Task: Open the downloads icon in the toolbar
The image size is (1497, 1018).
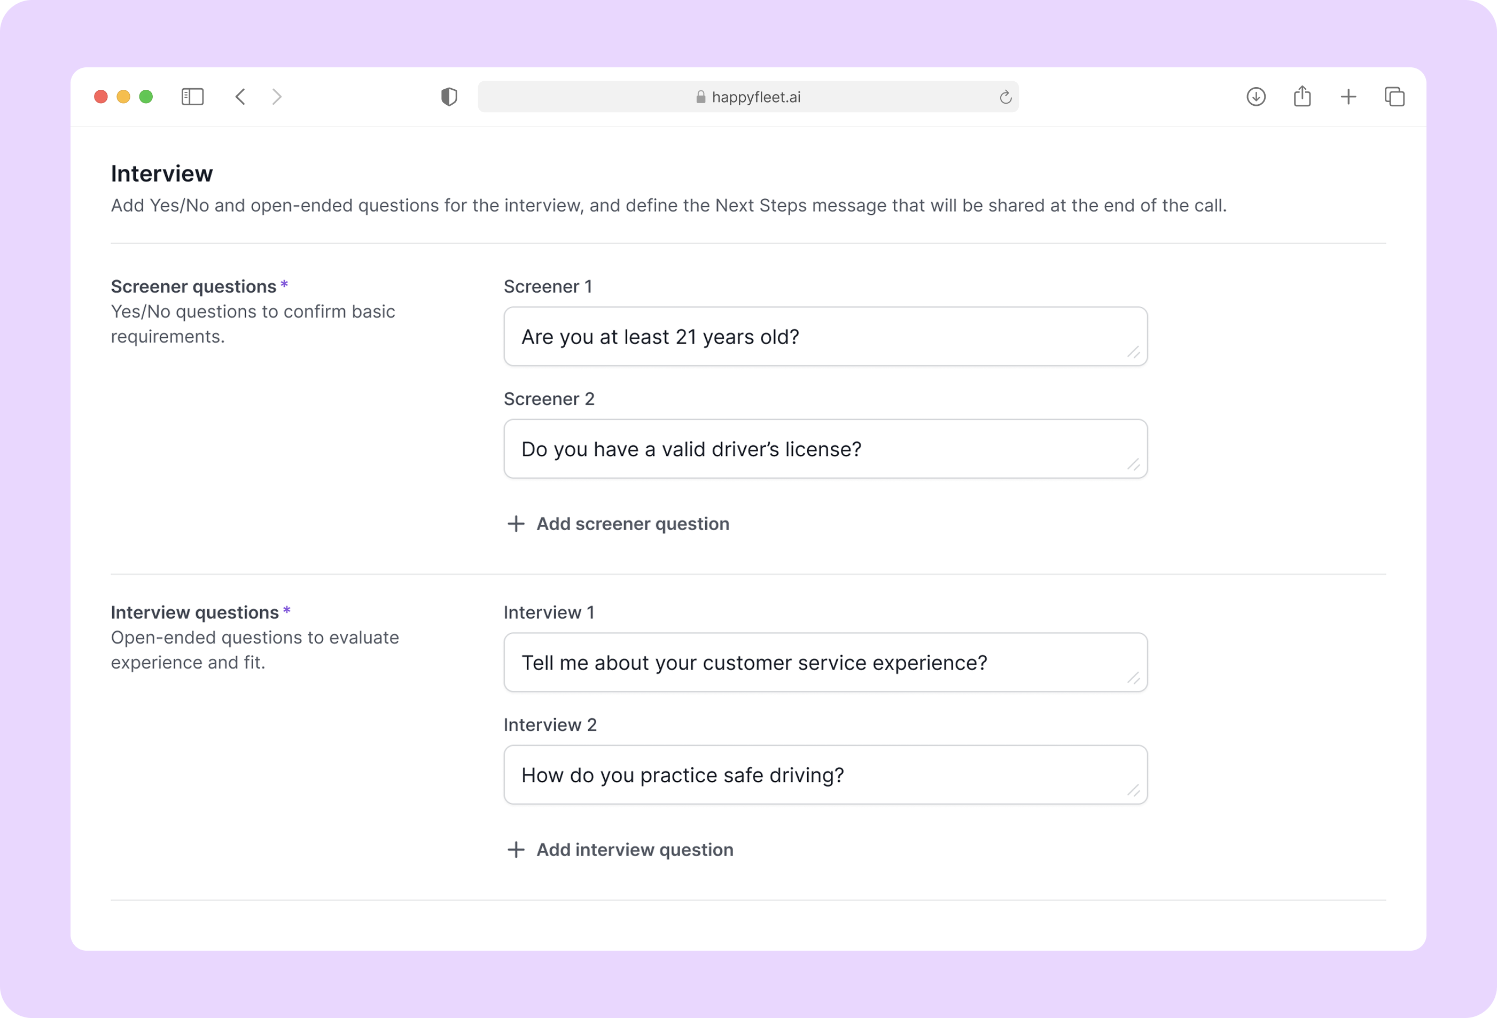Action: coord(1256,97)
